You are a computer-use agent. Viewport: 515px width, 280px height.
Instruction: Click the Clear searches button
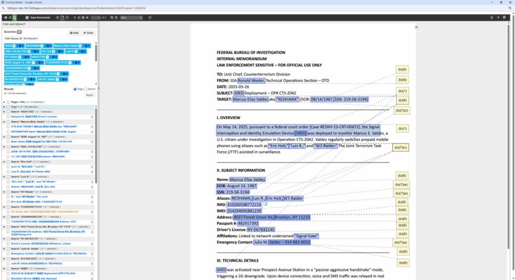click(89, 33)
